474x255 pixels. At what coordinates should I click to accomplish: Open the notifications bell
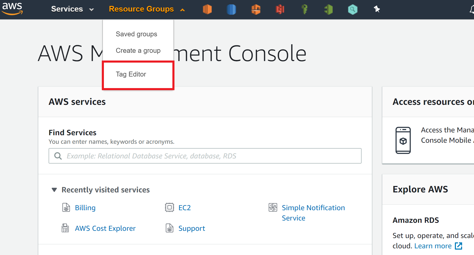coord(471,10)
